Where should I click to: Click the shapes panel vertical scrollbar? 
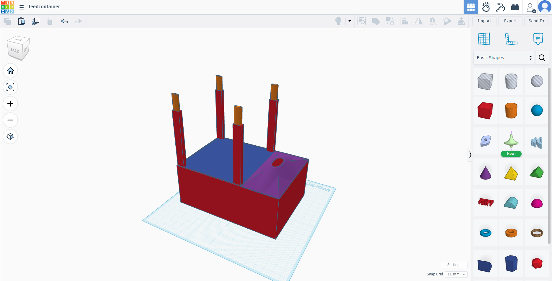pyautogui.click(x=549, y=156)
